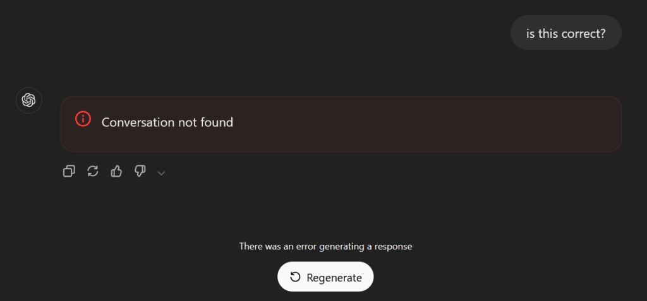This screenshot has height=301, width=647.
Task: Select the "is this correct?" message bubble
Action: 565,33
